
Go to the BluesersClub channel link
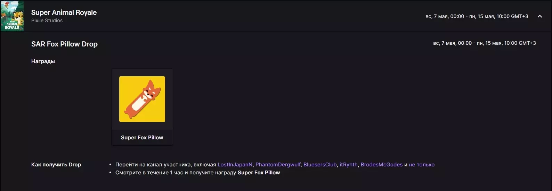click(320, 165)
